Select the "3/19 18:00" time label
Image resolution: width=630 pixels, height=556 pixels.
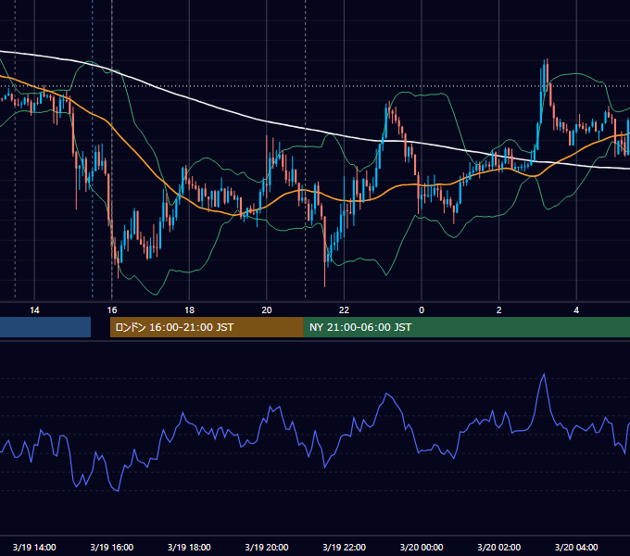[189, 547]
